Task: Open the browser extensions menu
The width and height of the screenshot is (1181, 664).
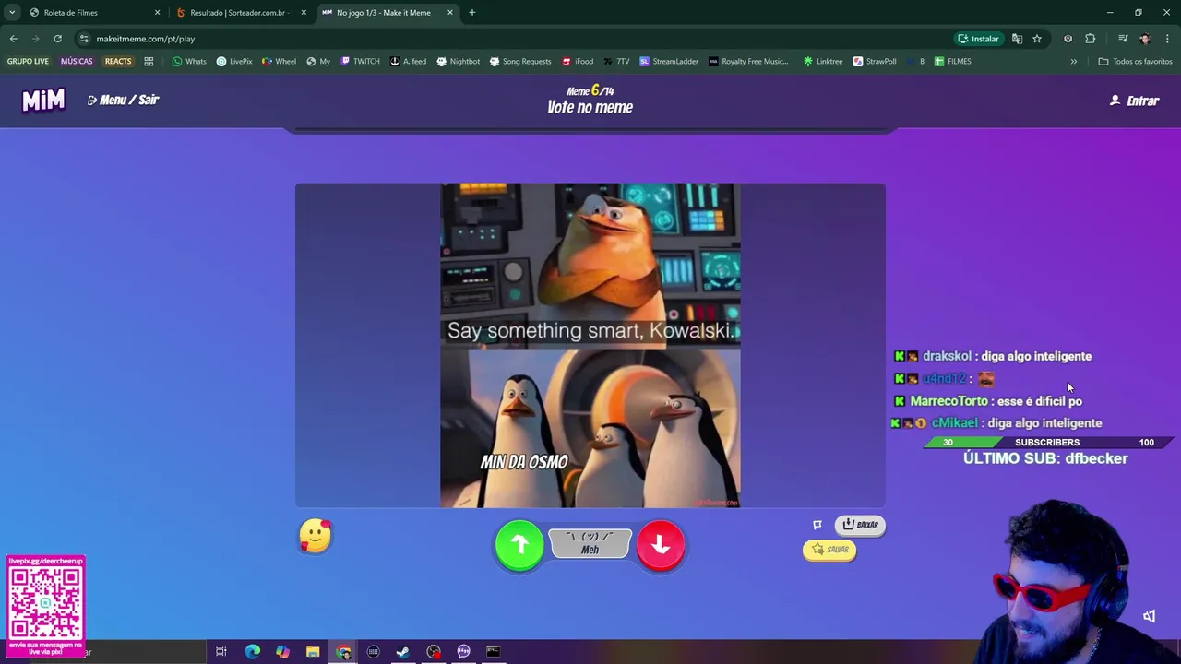Action: tap(1090, 39)
